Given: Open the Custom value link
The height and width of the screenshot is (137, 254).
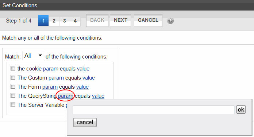Looking at the screenshot, I should point(89,78).
